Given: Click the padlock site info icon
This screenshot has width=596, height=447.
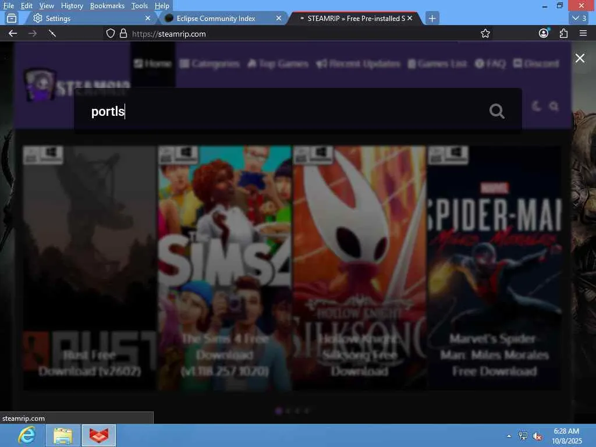Looking at the screenshot, I should point(123,33).
